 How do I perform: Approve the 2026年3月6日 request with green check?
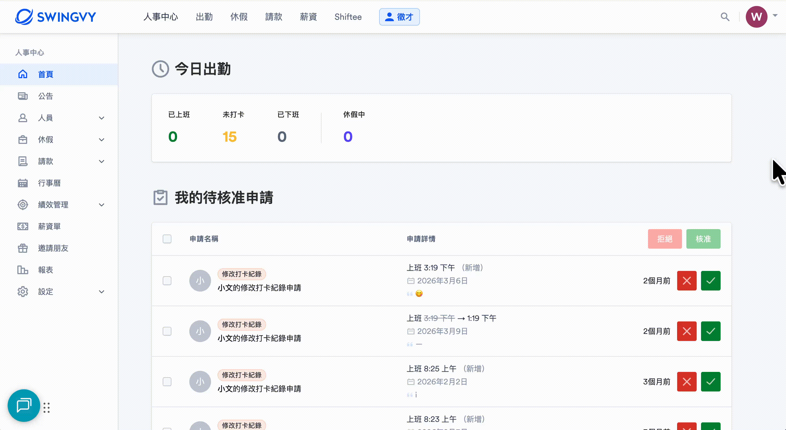(x=711, y=281)
